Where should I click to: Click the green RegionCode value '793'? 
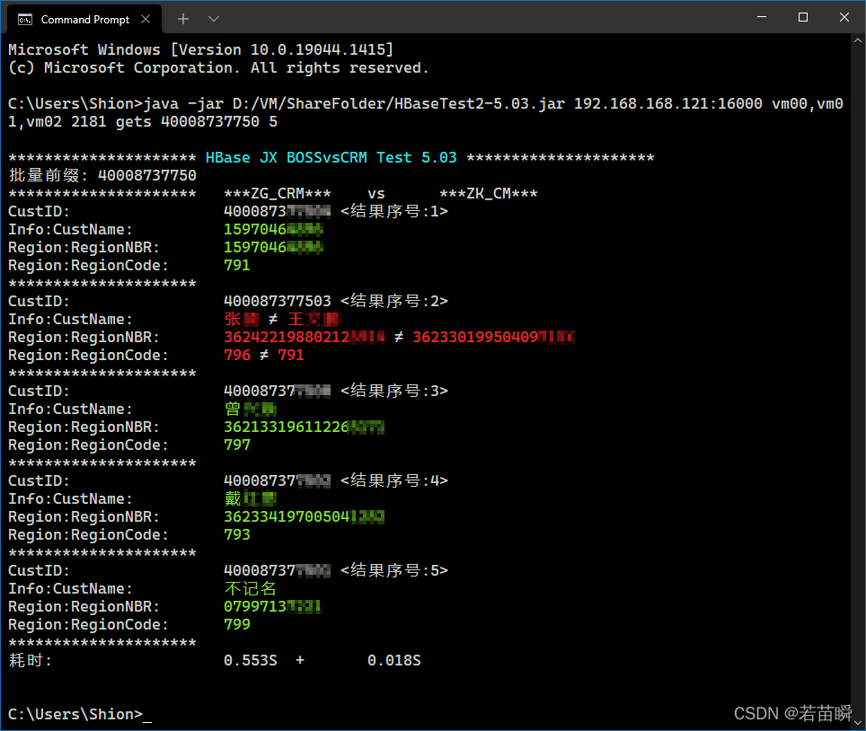pyautogui.click(x=237, y=535)
